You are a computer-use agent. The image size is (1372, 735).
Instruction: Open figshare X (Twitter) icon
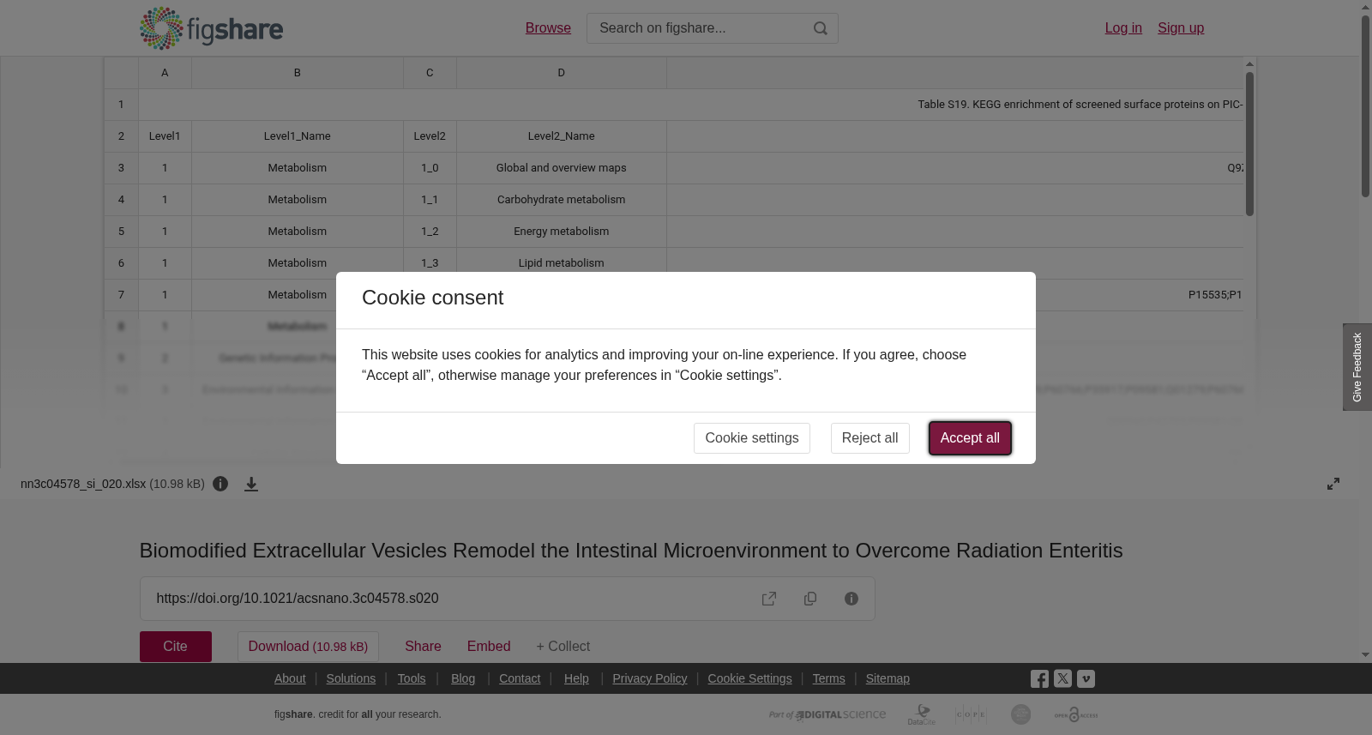tap(1062, 678)
